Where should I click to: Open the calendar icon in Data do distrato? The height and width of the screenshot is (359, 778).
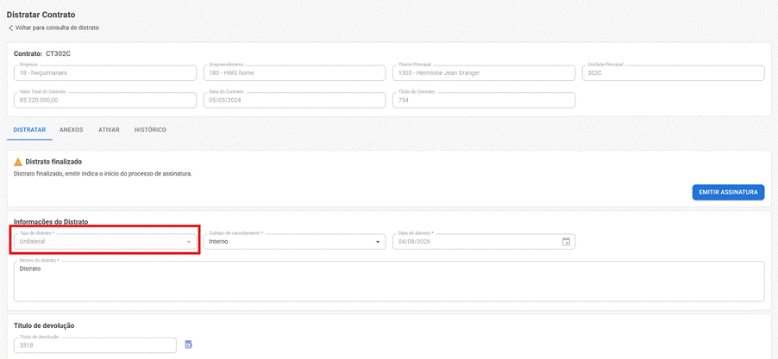[566, 242]
